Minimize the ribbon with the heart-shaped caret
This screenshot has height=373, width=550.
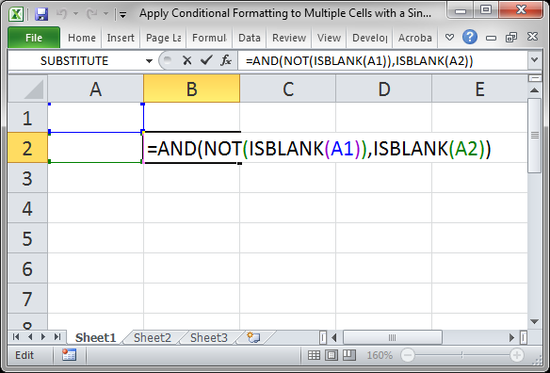[449, 37]
